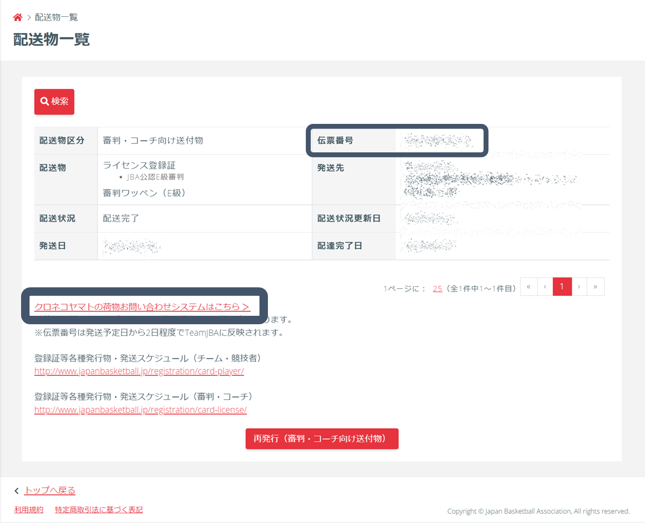Click the chevron beside トップへ戻る
Viewport: 645px width, 523px height.
[17, 490]
